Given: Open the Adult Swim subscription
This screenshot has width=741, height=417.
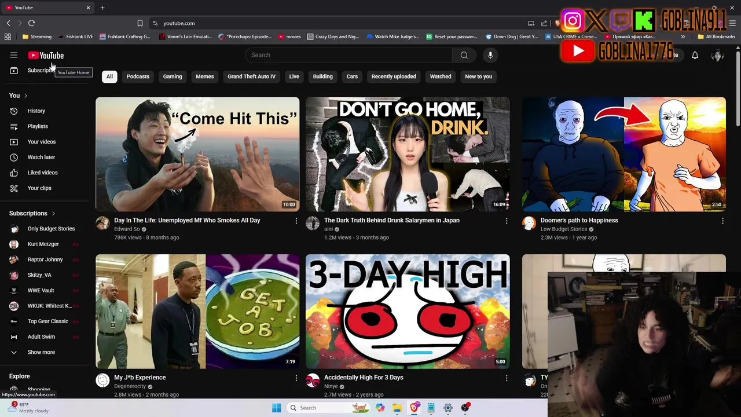Looking at the screenshot, I should coord(42,336).
